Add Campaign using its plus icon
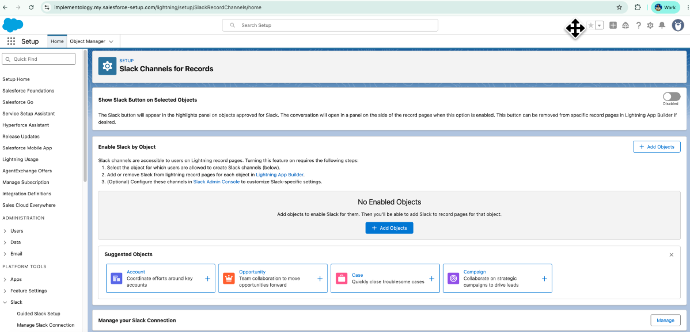Screen dimensions: 690x332 click(x=544, y=279)
